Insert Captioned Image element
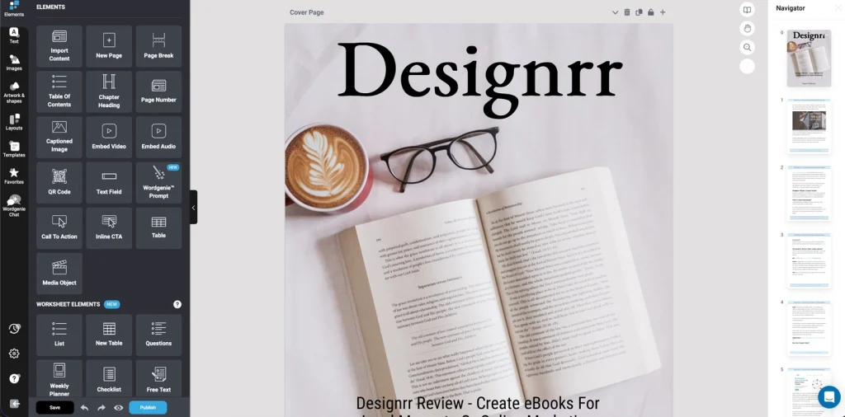Screen dimensions: 845x417 (59, 137)
